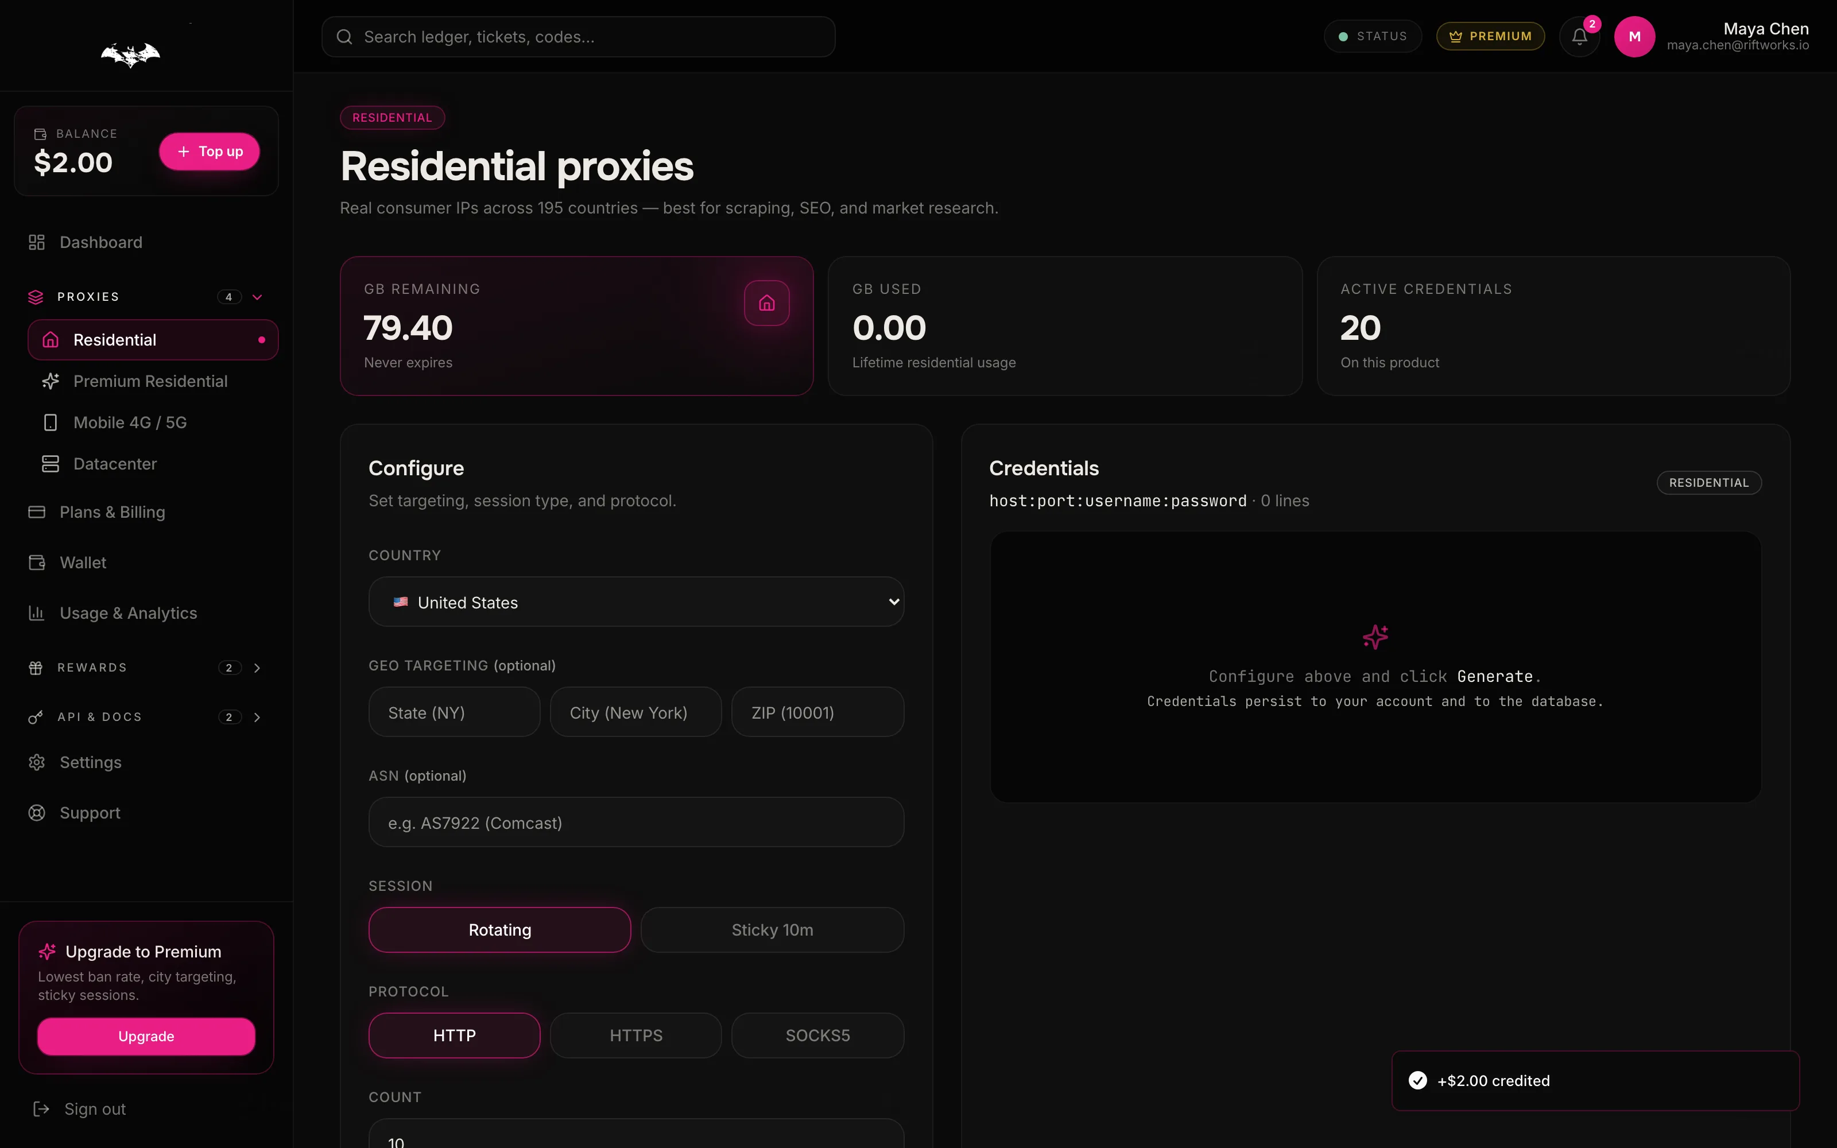Image resolution: width=1837 pixels, height=1148 pixels.
Task: Click the 79.40 GB remaining value
Action: [408, 328]
